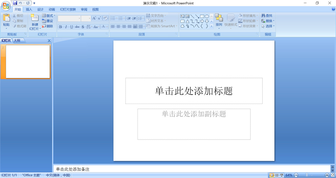Click the zoom slider handle
The image size is (336, 178).
coord(307,175)
